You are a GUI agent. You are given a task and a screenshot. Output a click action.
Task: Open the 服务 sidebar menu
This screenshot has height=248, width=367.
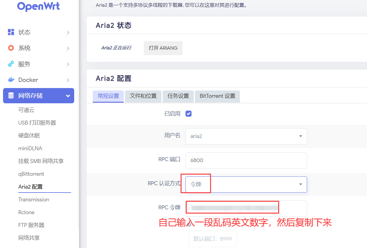[x=39, y=64]
